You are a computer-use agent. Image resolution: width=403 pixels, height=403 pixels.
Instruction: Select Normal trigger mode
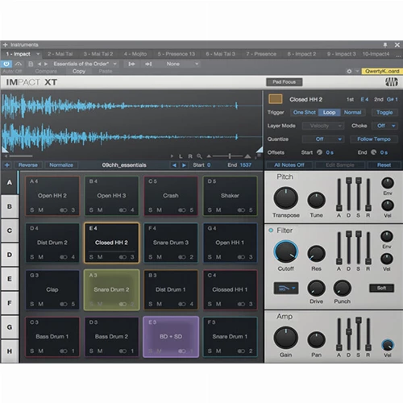(352, 112)
